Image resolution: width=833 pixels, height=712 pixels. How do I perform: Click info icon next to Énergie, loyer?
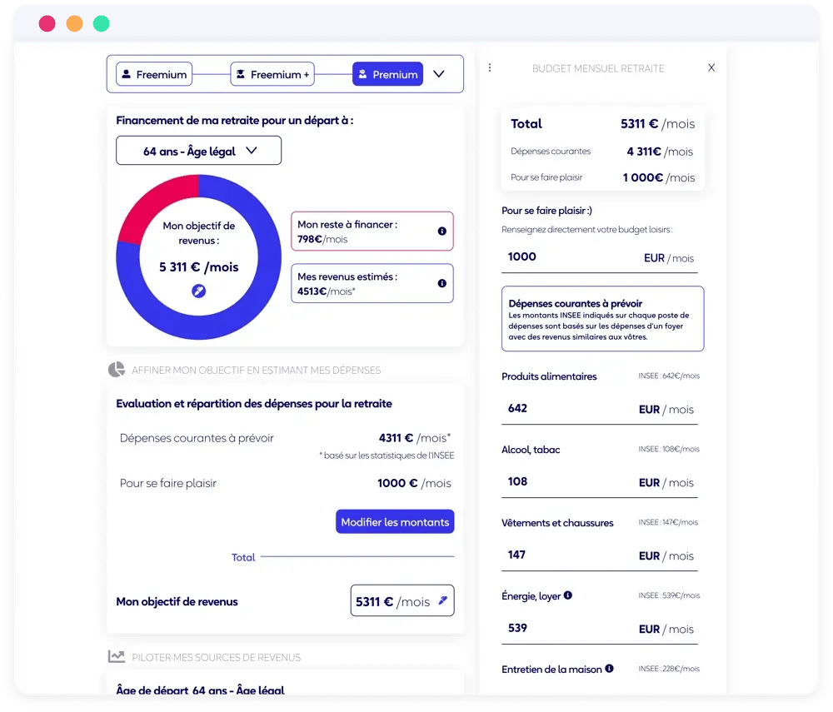click(568, 595)
